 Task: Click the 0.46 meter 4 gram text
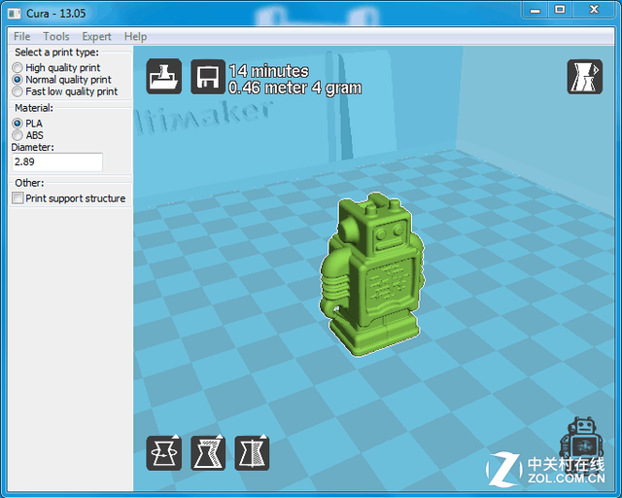coord(295,88)
